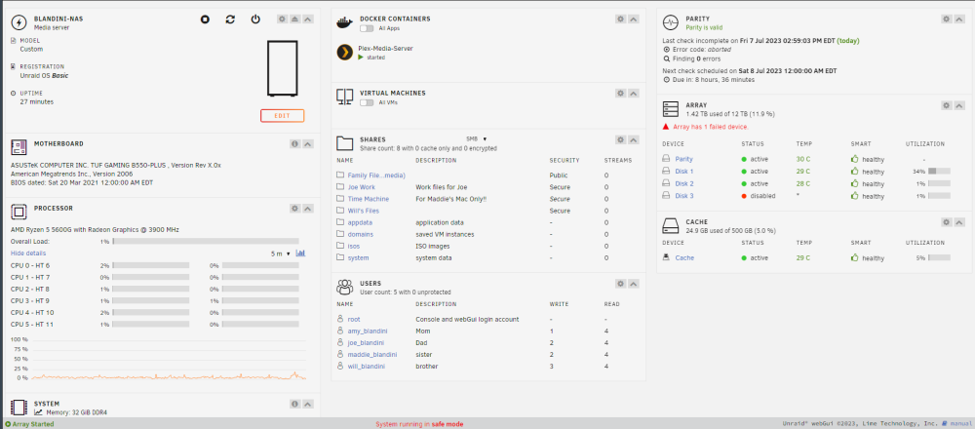The height and width of the screenshot is (429, 975).
Task: Click the Cache utilization bar
Action: [x=939, y=257]
